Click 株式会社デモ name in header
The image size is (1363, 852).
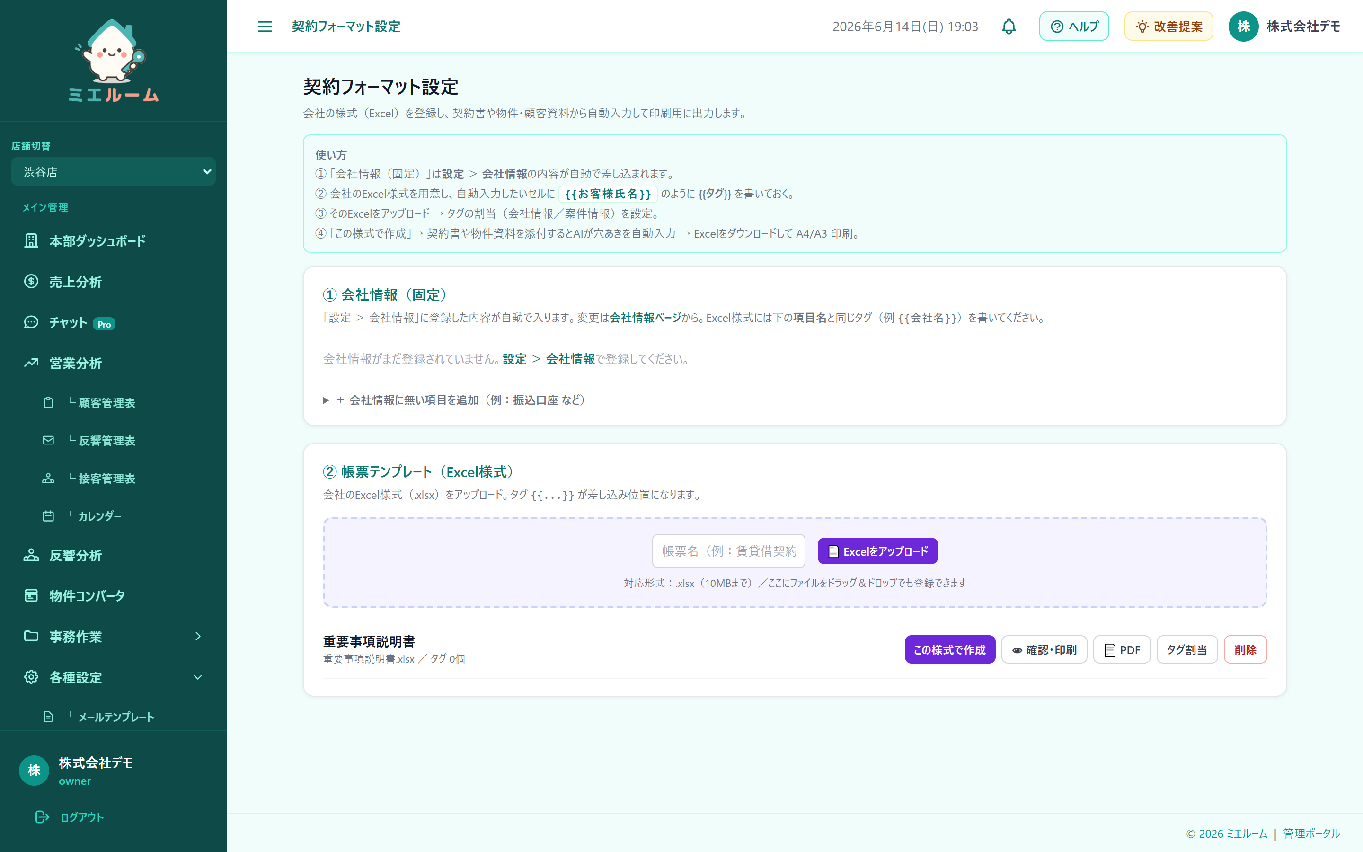tap(1303, 27)
